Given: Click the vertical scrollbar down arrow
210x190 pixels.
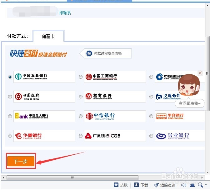Looking at the screenshot, I should (207, 172).
